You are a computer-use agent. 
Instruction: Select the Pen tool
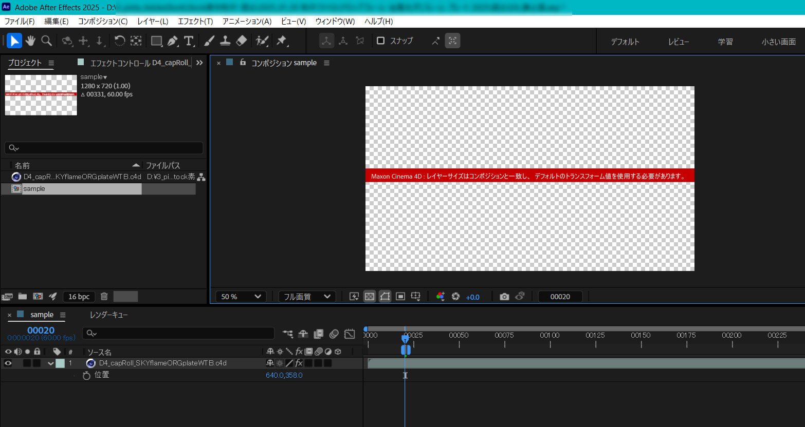pyautogui.click(x=173, y=41)
